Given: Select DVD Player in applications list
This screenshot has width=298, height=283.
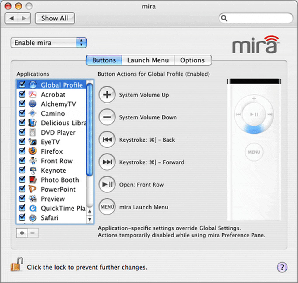Looking at the screenshot, I should click(58, 133).
